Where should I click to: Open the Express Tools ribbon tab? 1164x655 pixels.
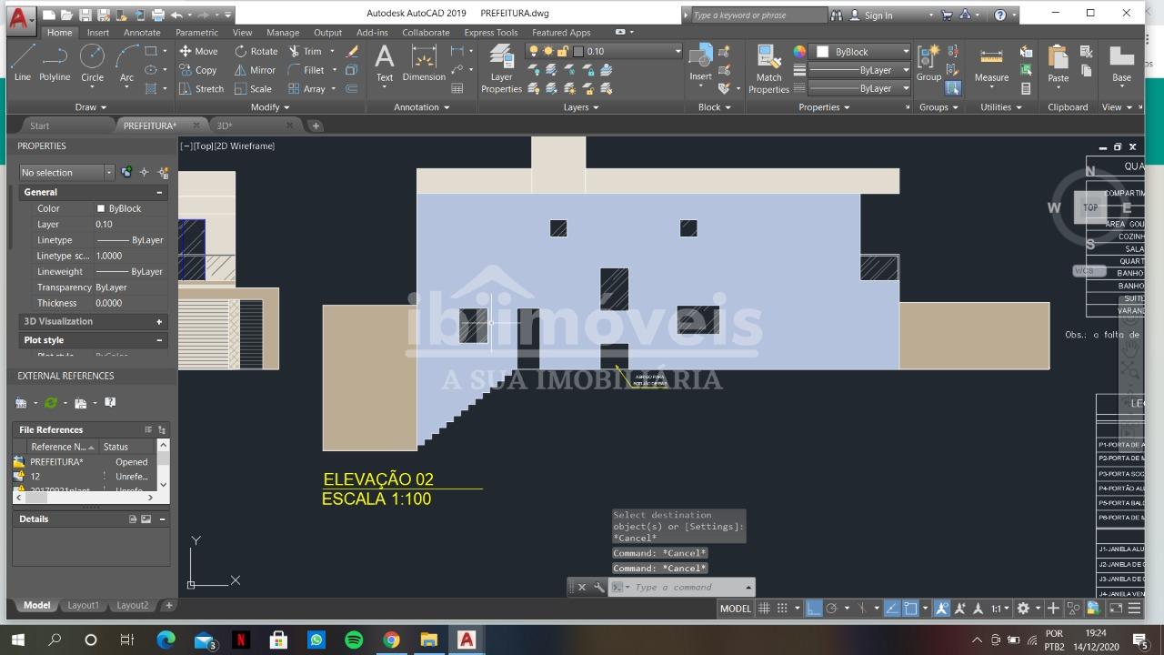(491, 33)
